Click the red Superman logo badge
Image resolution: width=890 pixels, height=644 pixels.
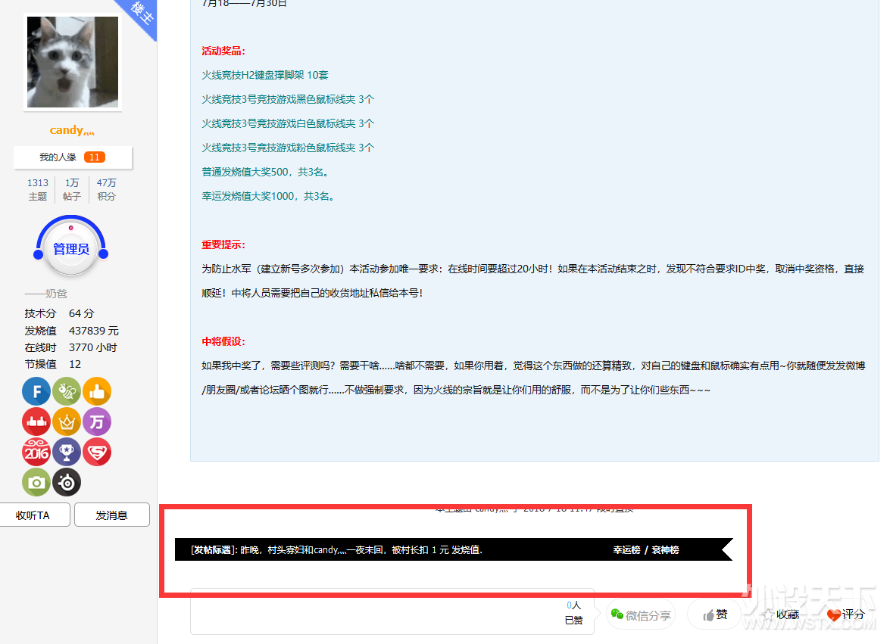[97, 452]
